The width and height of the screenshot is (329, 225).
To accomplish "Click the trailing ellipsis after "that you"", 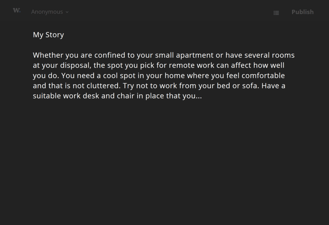I will pyautogui.click(x=199, y=97).
